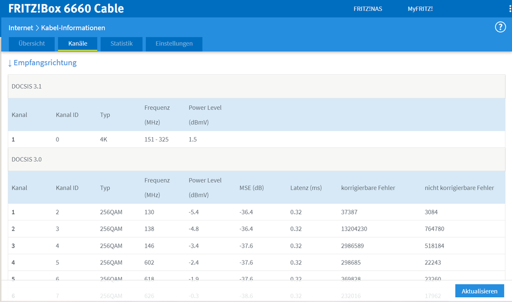The image size is (512, 302).
Task: Click the Aktualisieren button
Action: point(479,291)
